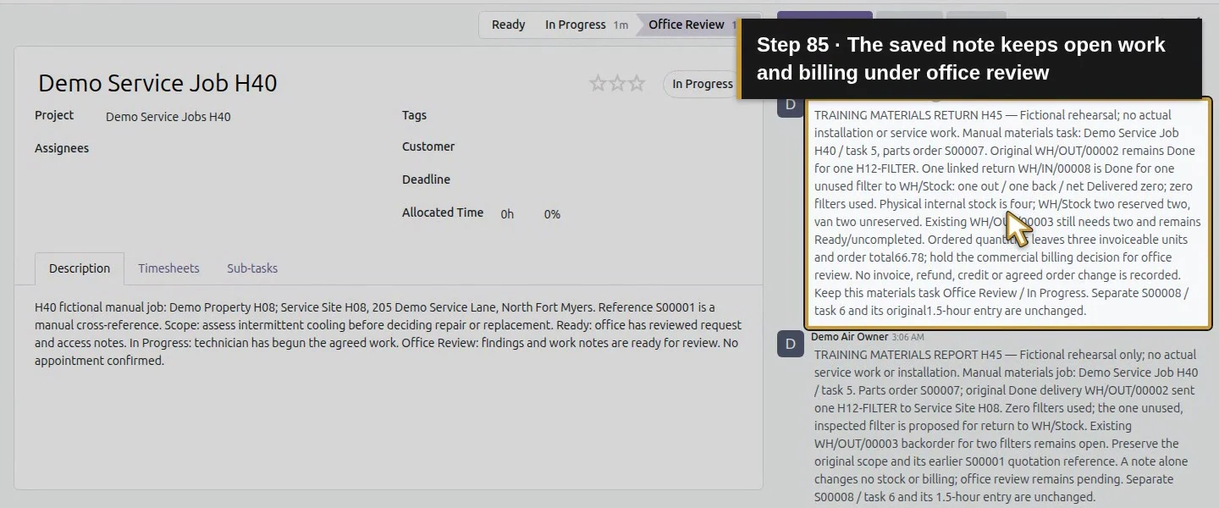Click the Demo Air Owner author name

(849, 336)
